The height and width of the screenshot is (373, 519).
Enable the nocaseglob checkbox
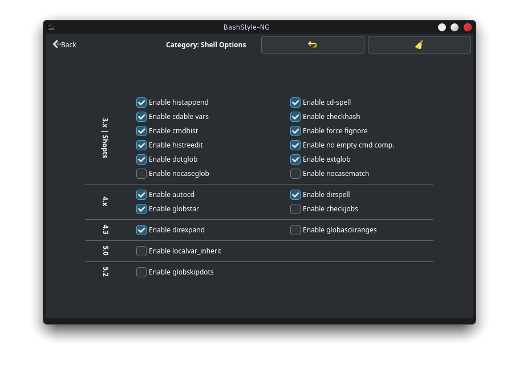pos(141,174)
